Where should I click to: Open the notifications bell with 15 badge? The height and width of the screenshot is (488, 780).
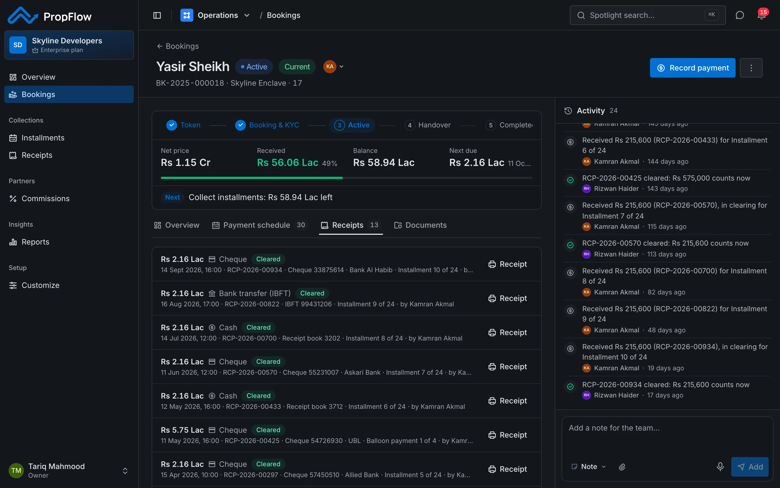762,15
